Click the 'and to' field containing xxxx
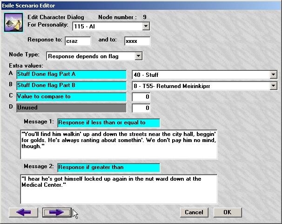Screen dimensions: 282x224 click(x=137, y=41)
